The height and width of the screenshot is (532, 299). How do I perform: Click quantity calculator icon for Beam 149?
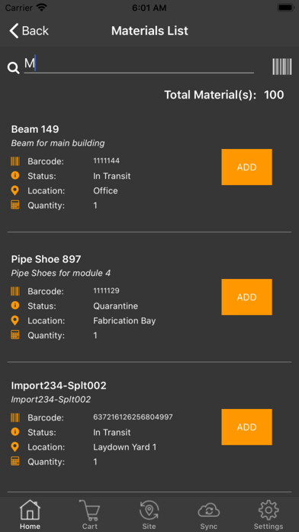click(15, 205)
